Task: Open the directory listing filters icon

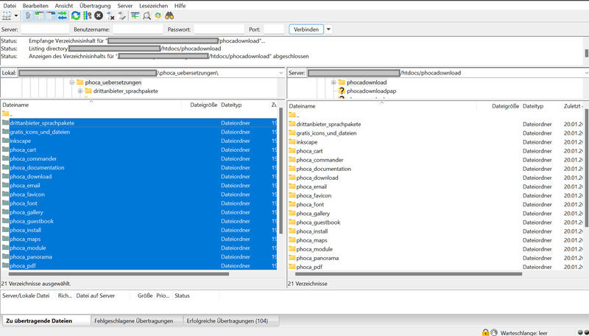Action: pos(135,15)
